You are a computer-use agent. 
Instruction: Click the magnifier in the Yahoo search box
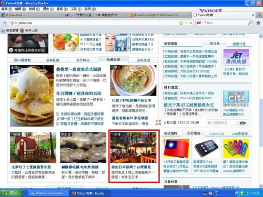250,23
